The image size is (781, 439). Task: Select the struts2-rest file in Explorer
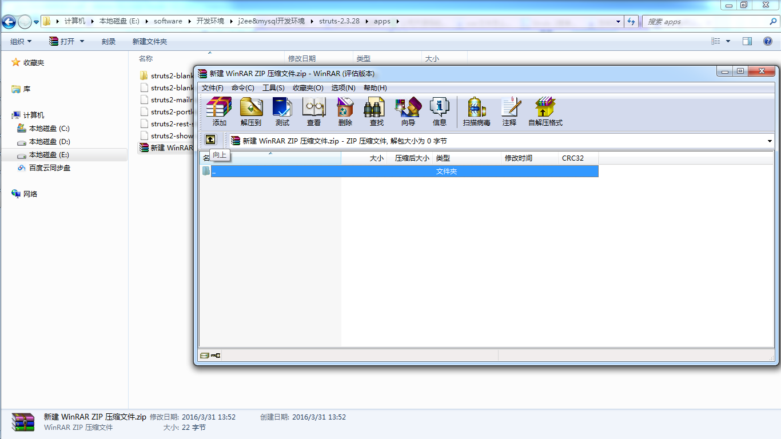[166, 124]
